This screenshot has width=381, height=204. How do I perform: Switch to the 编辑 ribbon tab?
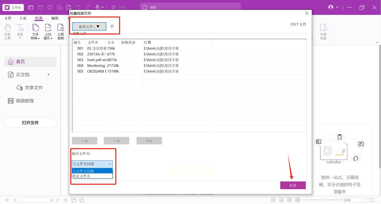pos(55,18)
